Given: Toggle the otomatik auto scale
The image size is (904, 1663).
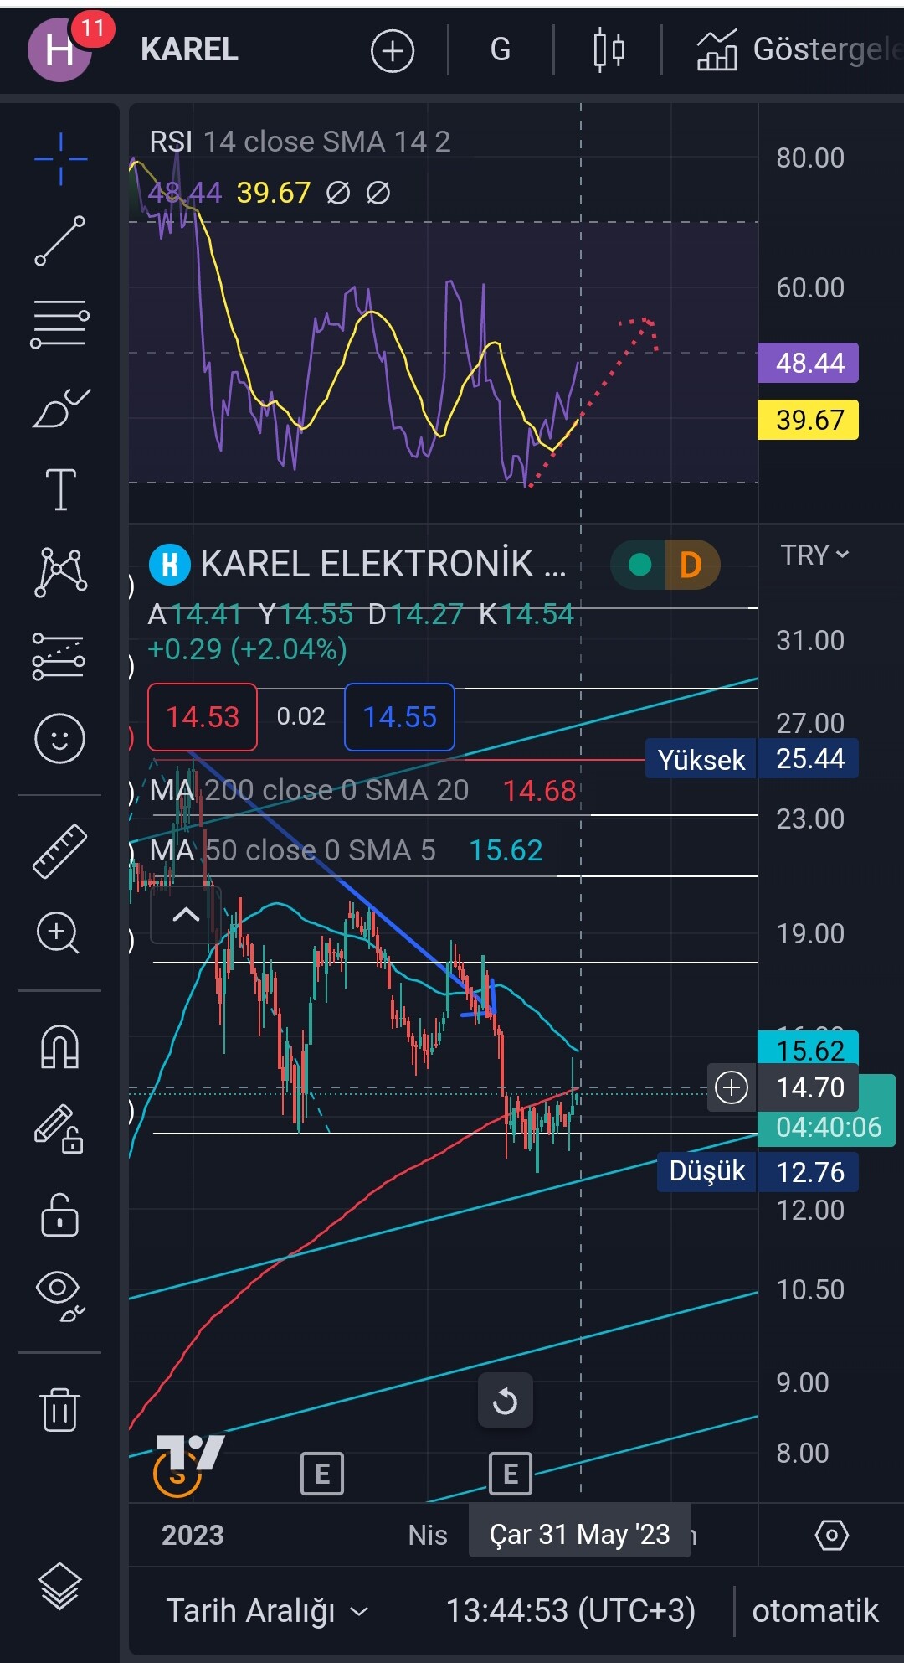Looking at the screenshot, I should (815, 1610).
